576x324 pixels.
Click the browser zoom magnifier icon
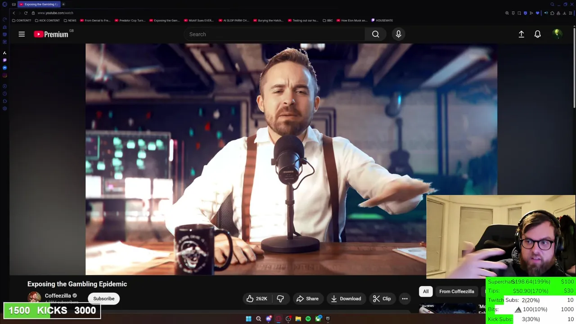coord(507,13)
